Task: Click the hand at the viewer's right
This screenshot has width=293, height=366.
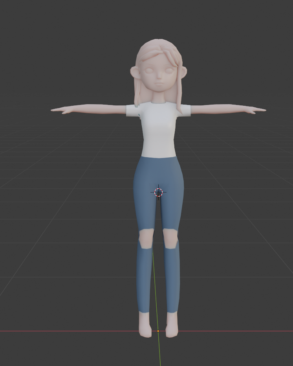Action: tap(255, 110)
